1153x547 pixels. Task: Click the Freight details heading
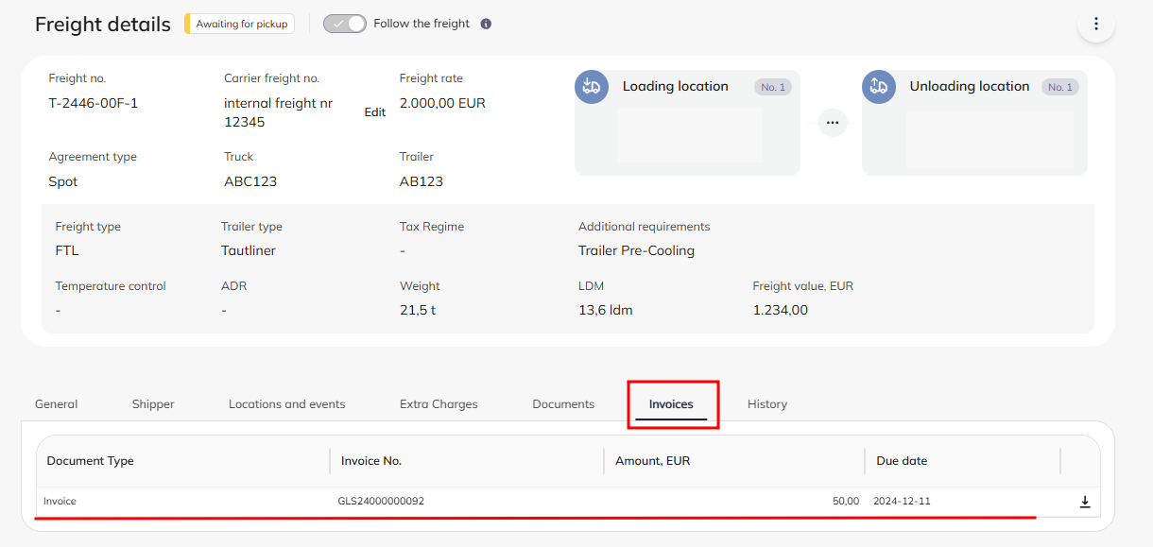[x=103, y=24]
